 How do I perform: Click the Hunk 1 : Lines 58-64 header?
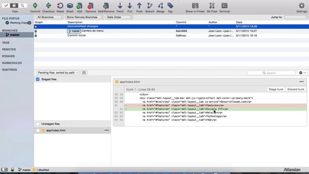(x=140, y=89)
